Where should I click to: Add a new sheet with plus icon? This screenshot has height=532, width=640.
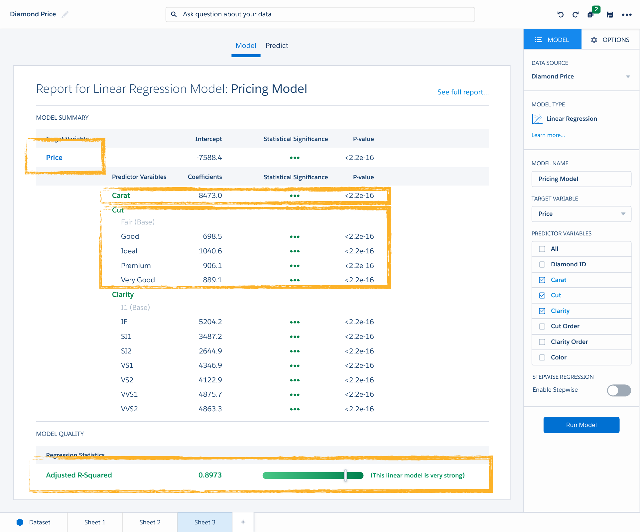click(243, 522)
